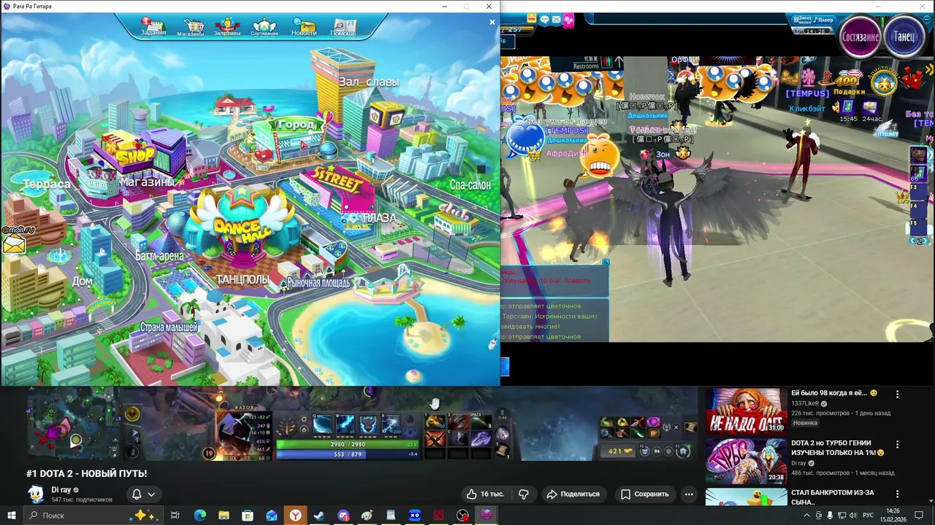Launch Microsoft Edge from taskbar
Viewport: 935px width, 525px height.
[199, 516]
